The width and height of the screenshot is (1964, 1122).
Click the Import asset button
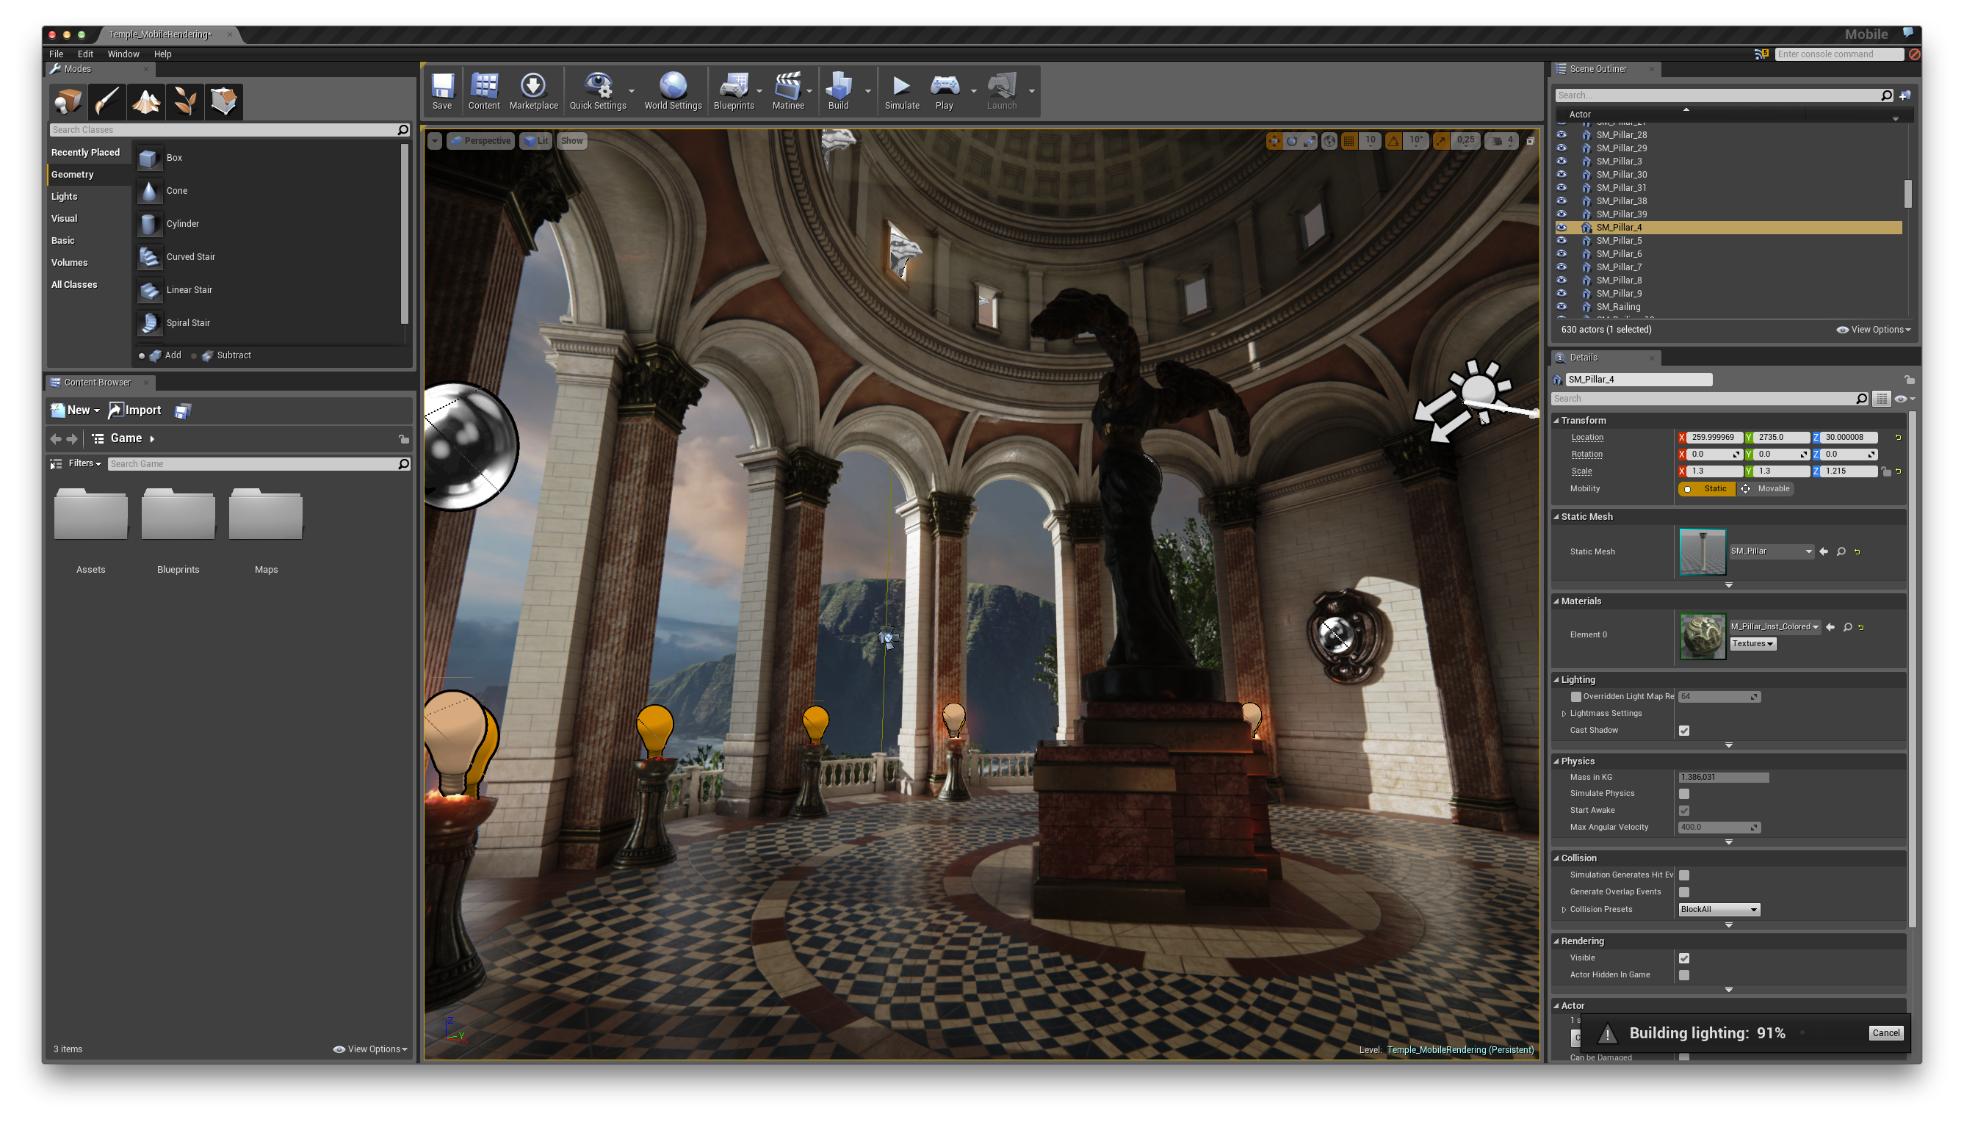click(135, 410)
